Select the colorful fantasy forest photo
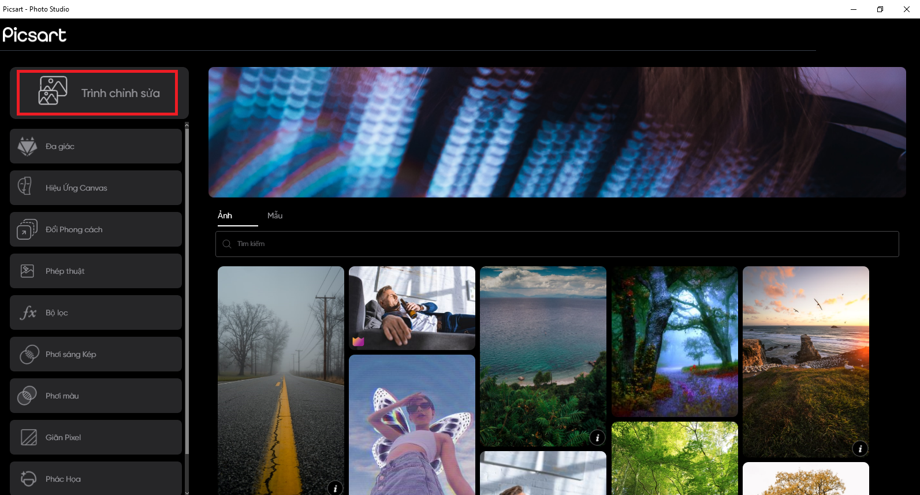 [675, 341]
